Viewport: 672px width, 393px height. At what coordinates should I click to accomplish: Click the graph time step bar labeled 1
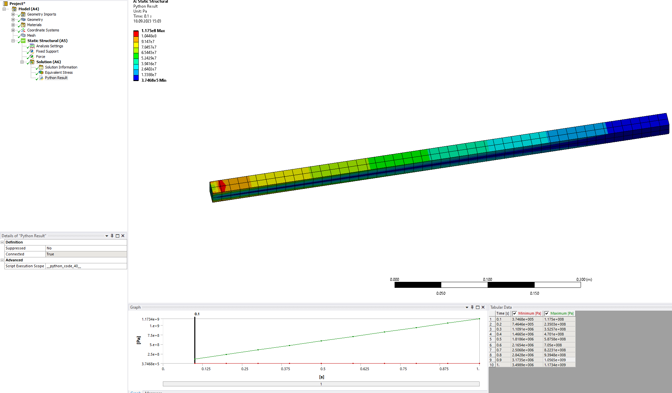(x=321, y=384)
